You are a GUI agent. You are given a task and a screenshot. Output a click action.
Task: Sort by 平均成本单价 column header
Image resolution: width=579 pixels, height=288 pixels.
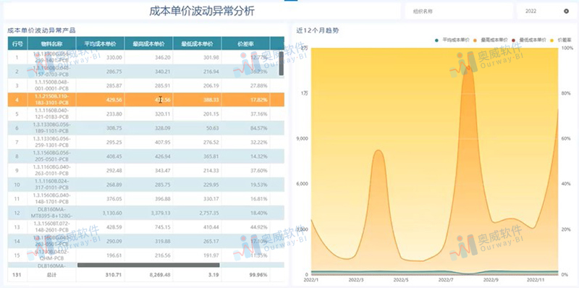tap(101, 43)
